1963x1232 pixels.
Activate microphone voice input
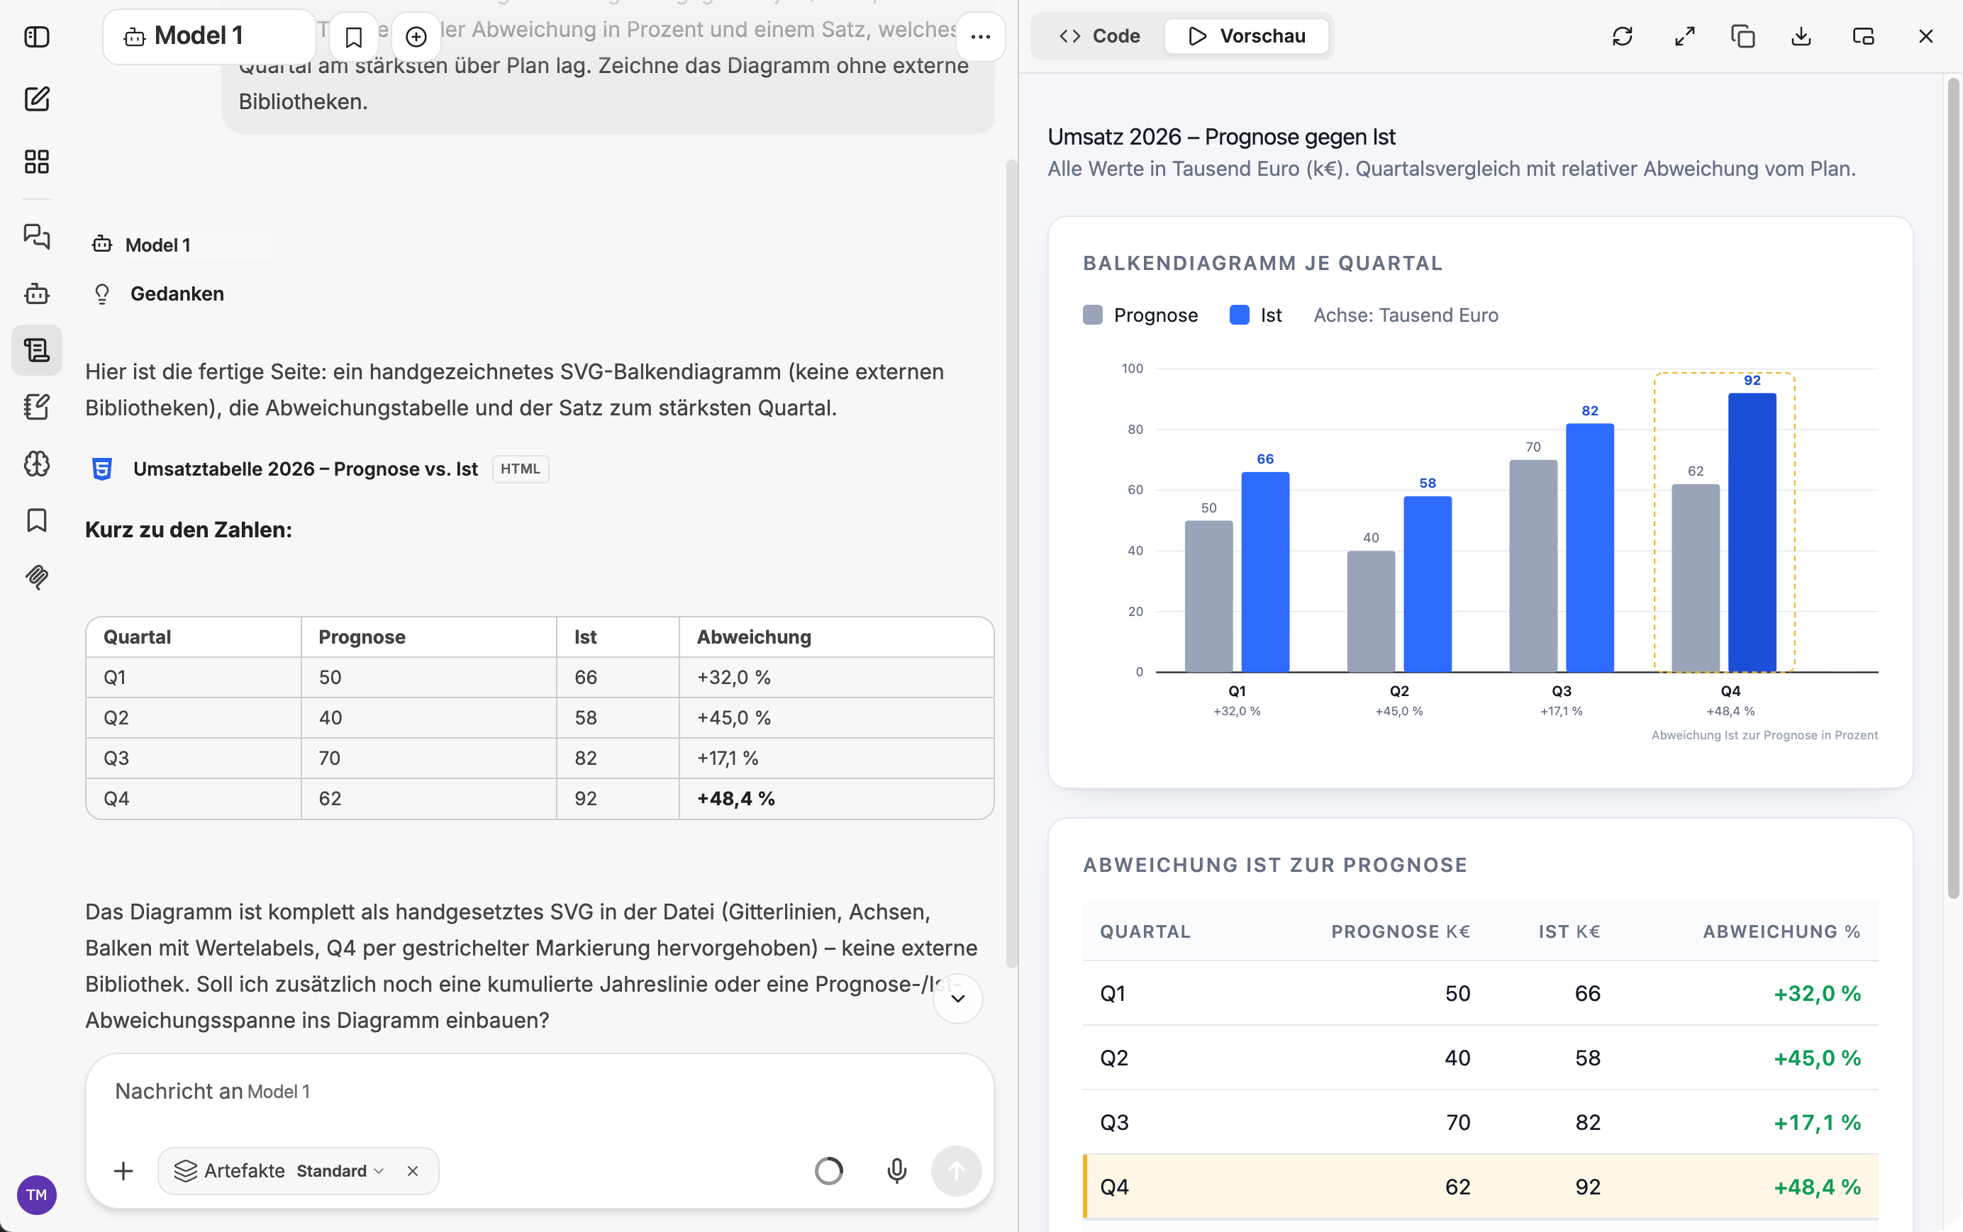pyautogui.click(x=896, y=1171)
